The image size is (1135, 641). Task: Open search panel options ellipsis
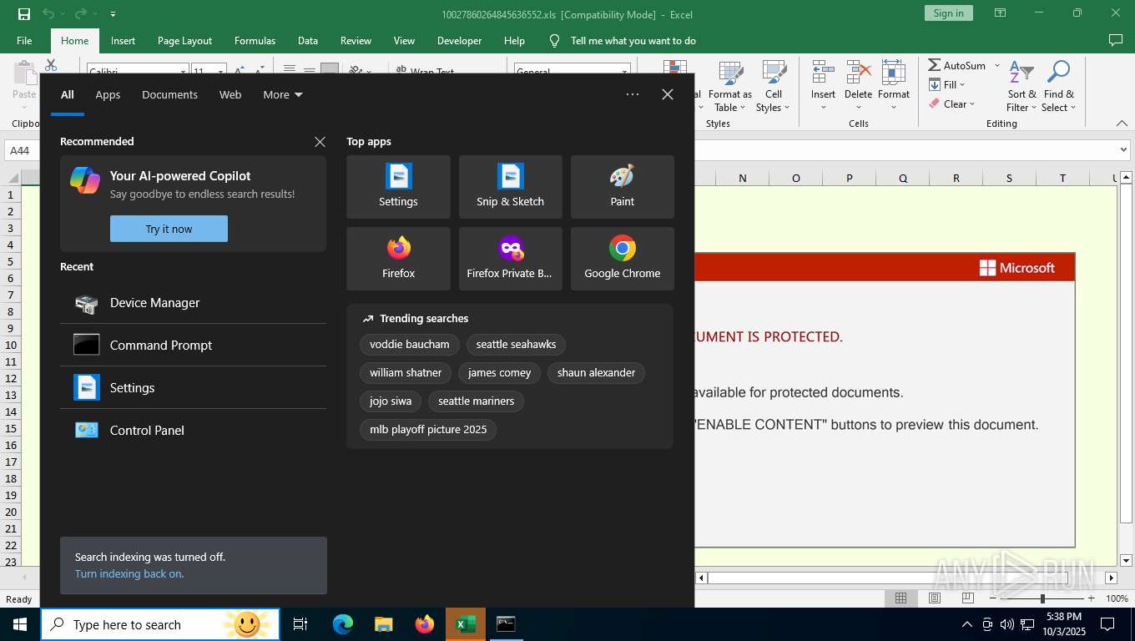[633, 94]
